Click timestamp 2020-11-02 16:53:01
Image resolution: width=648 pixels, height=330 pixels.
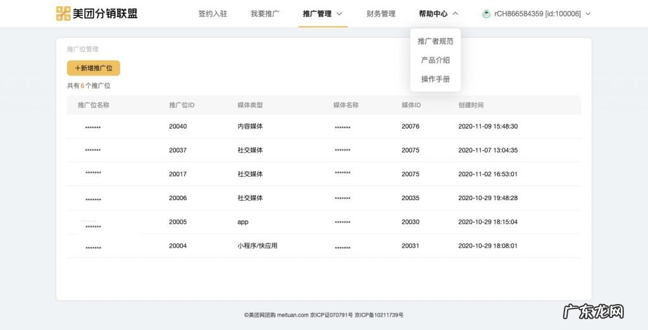(x=488, y=174)
